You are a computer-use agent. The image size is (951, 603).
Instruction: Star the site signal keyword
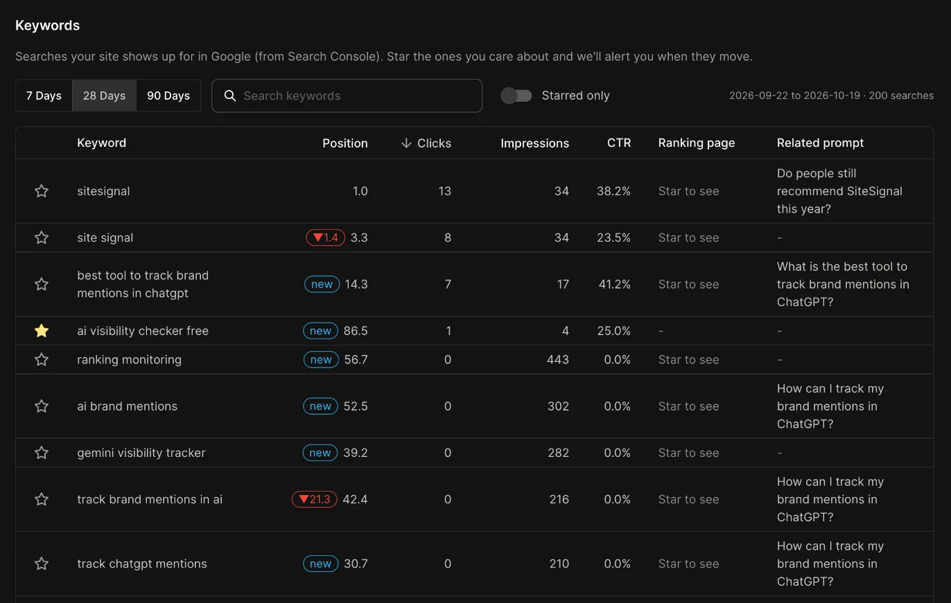pos(42,237)
